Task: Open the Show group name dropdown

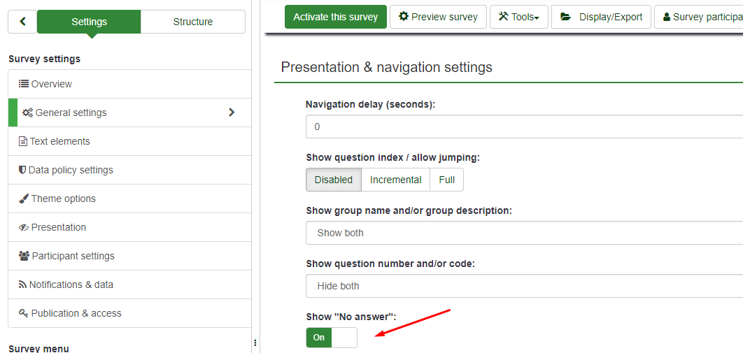Action: [523, 233]
